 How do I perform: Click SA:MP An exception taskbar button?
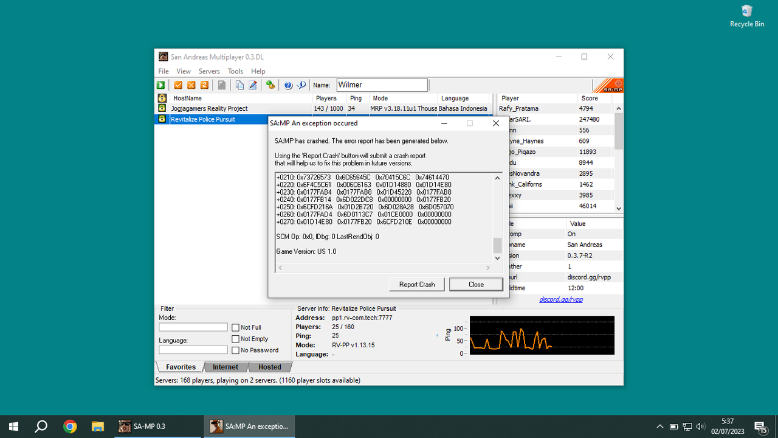[x=249, y=426]
